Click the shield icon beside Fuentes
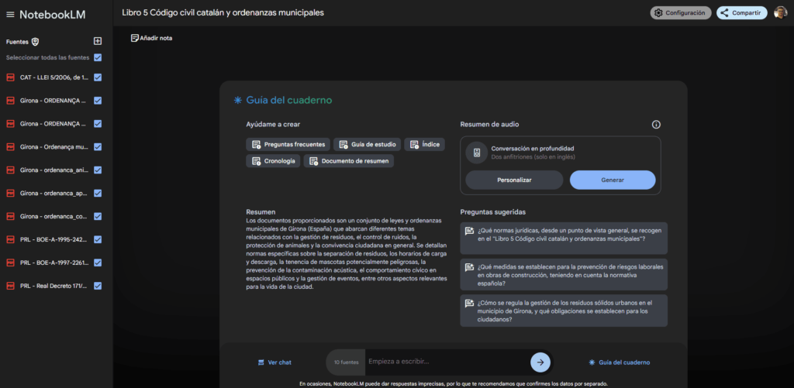Viewport: 794px width, 388px height. pos(35,42)
